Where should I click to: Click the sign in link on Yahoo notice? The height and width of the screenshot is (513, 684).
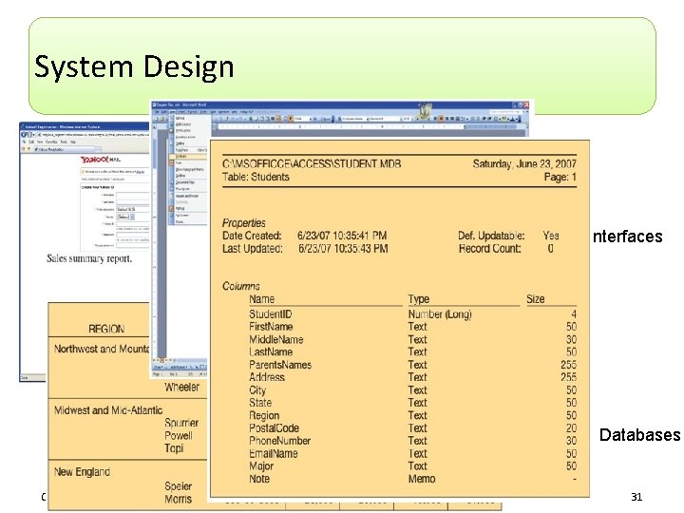(140, 172)
